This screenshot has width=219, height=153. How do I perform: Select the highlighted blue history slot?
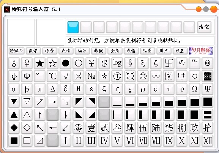[73, 27]
